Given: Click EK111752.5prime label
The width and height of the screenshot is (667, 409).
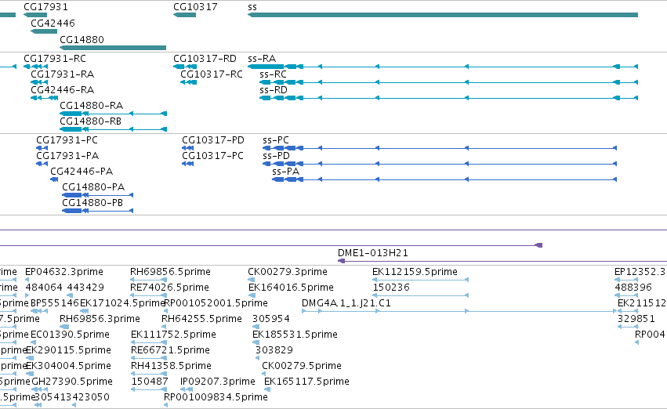Looking at the screenshot, I should (173, 335).
